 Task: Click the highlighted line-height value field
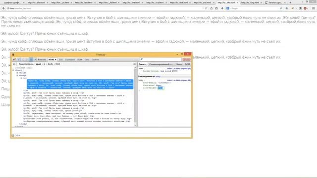coord(160,88)
